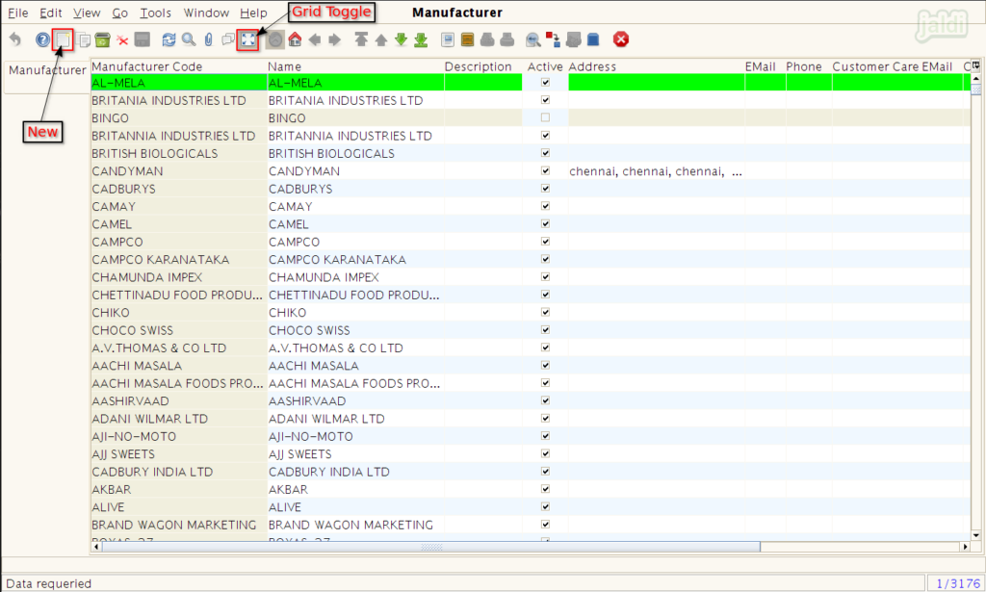Click the Save floppy disk icon
Viewport: 986px width, 592px height.
143,39
